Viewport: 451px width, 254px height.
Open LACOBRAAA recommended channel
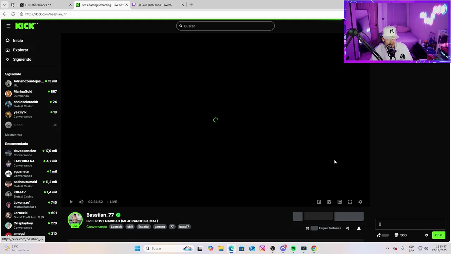[x=31, y=163]
